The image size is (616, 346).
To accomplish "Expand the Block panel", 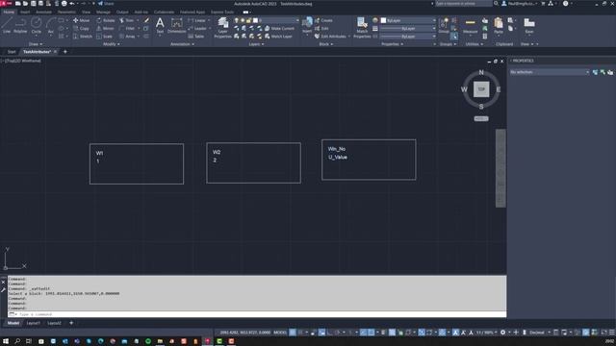I will click(x=325, y=44).
